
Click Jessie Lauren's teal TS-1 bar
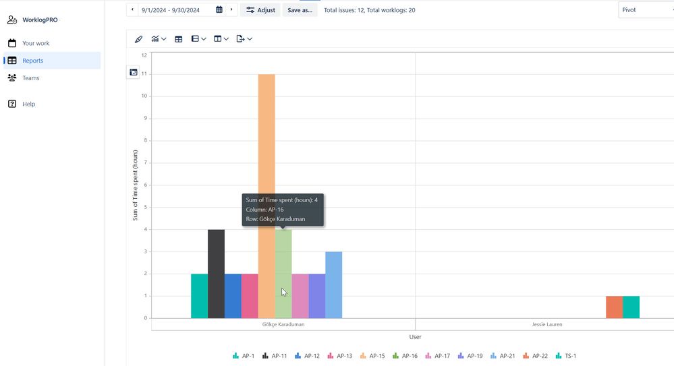tap(631, 307)
